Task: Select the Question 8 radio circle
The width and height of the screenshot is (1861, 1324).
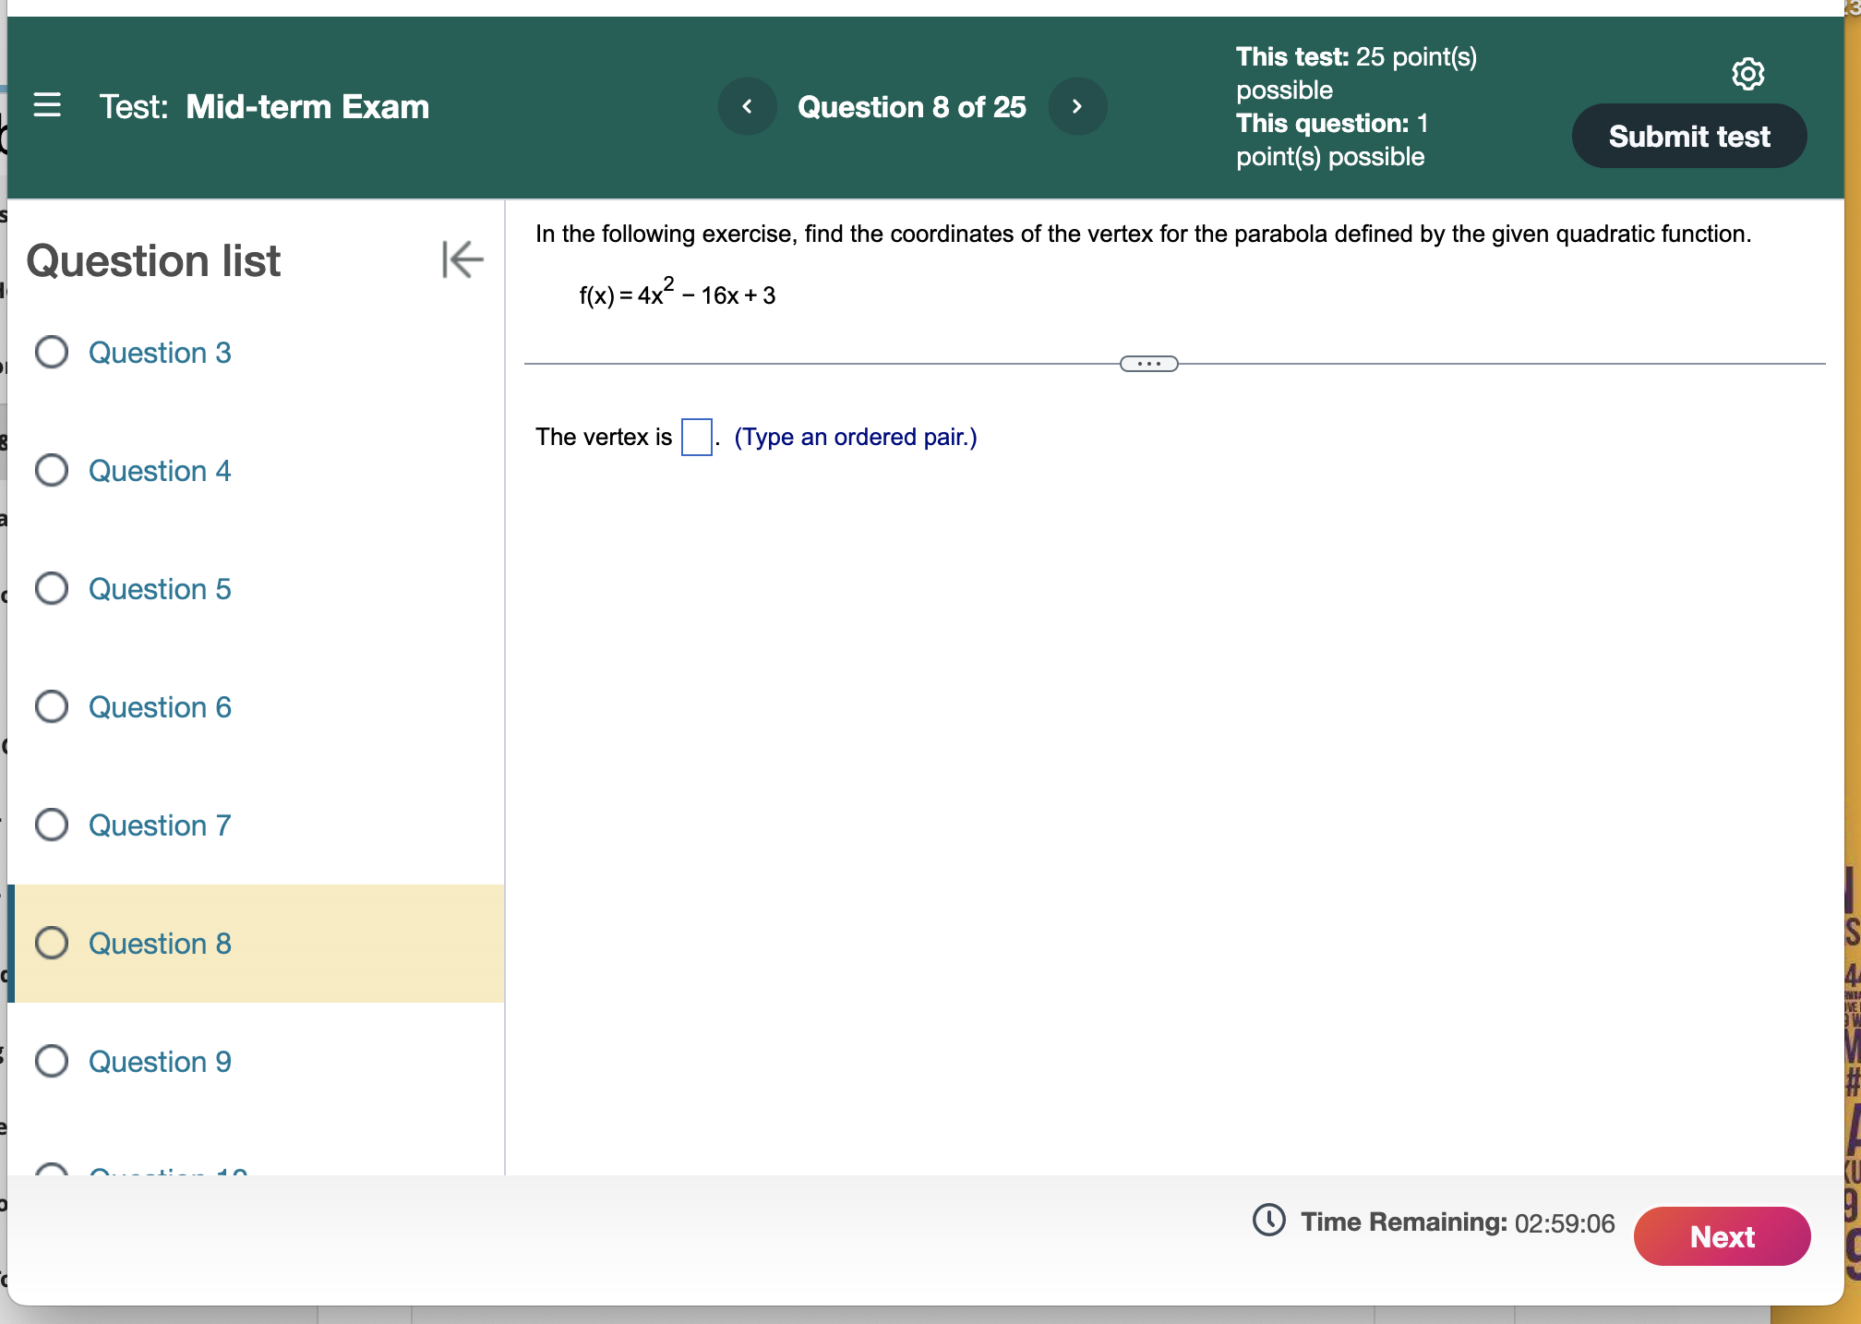Action: point(52,943)
